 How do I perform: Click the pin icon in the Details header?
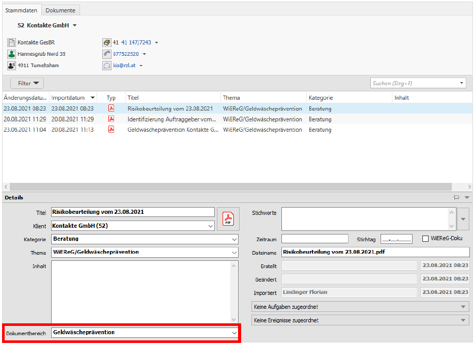click(x=456, y=197)
